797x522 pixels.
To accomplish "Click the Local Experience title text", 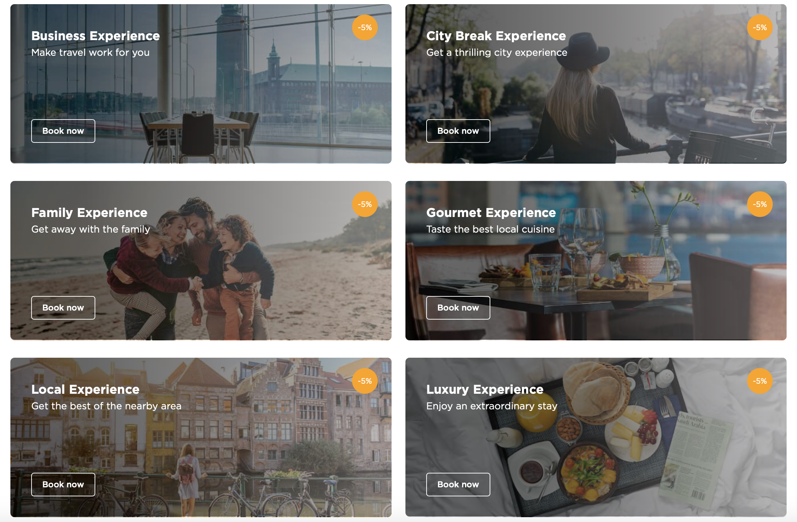I will 85,390.
